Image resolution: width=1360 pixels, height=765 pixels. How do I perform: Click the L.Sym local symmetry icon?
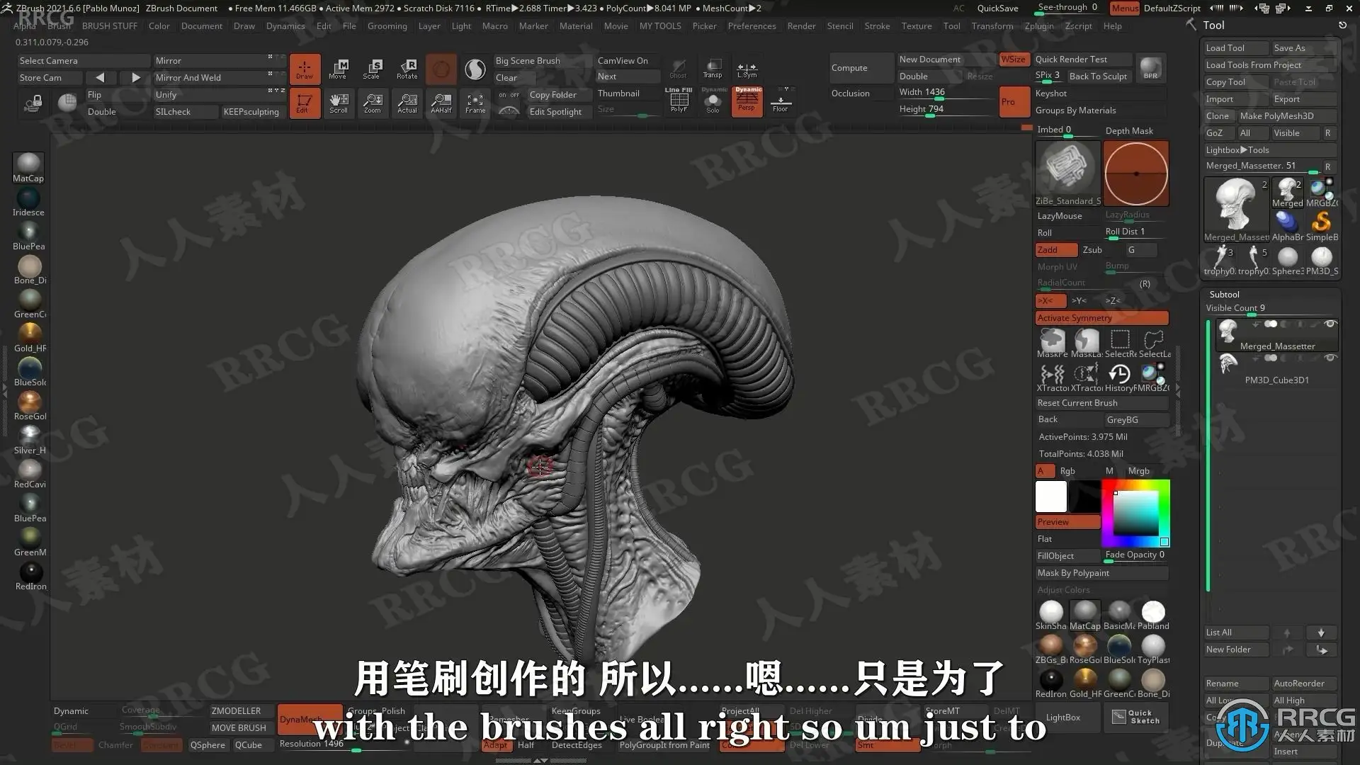click(747, 69)
